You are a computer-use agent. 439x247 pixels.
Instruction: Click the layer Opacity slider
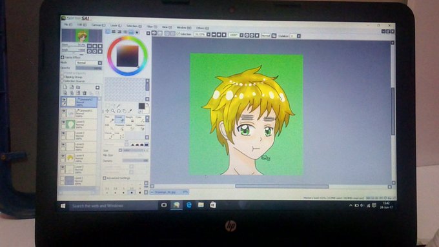click(88, 68)
